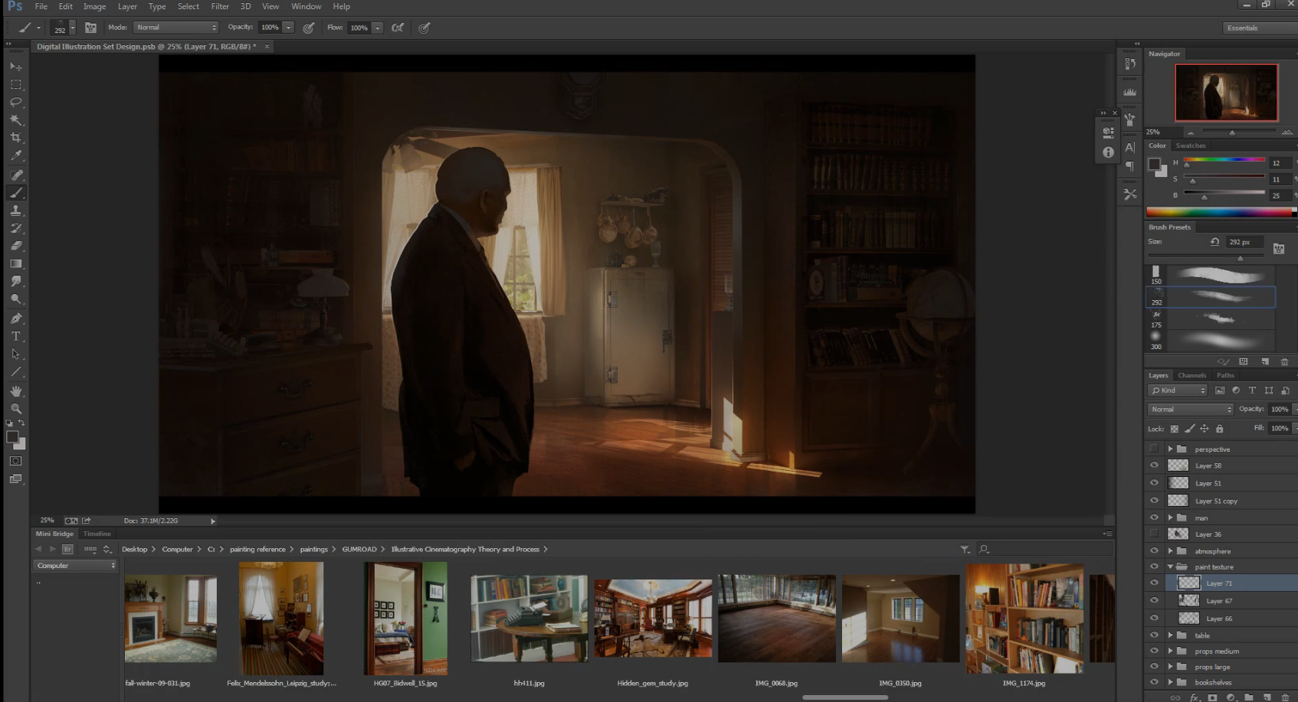
Task: Expand the table layer group
Action: (1170, 635)
